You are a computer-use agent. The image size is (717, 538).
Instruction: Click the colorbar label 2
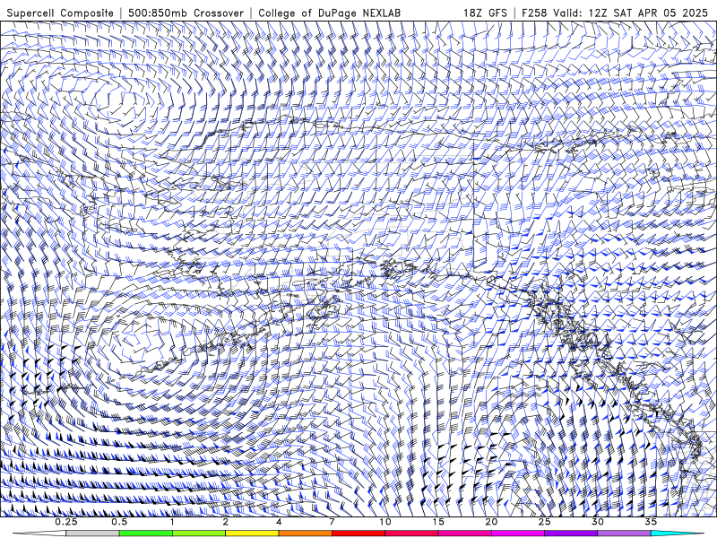coord(226,522)
